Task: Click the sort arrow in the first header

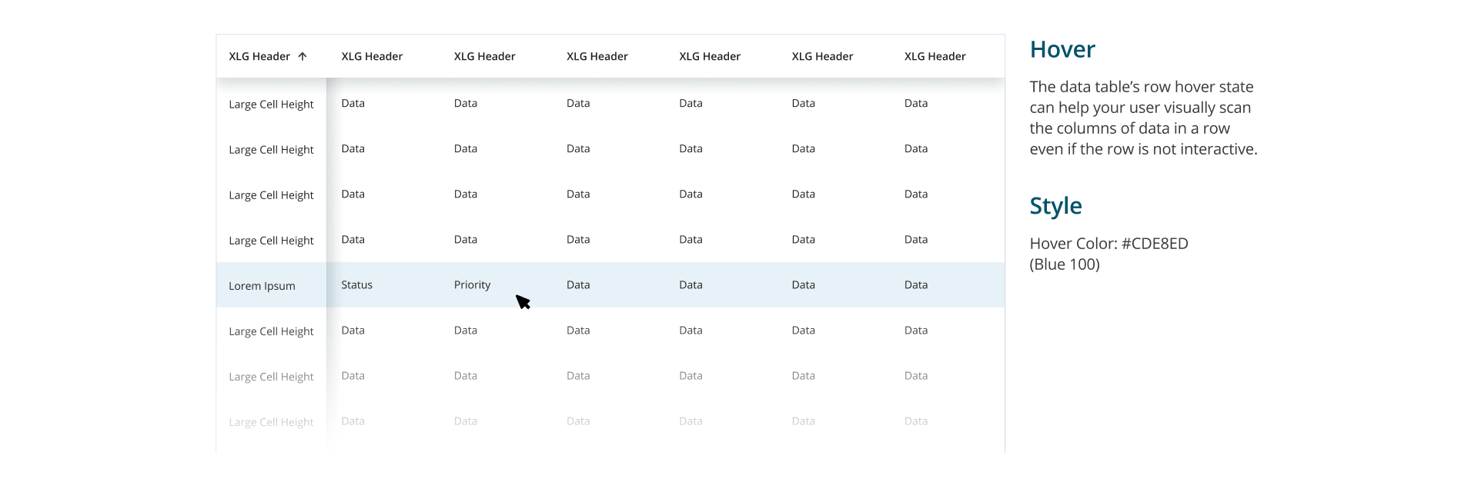Action: [303, 56]
